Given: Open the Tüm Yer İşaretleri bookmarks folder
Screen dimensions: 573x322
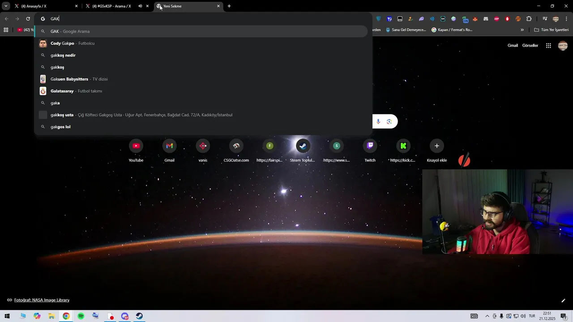Looking at the screenshot, I should [552, 30].
